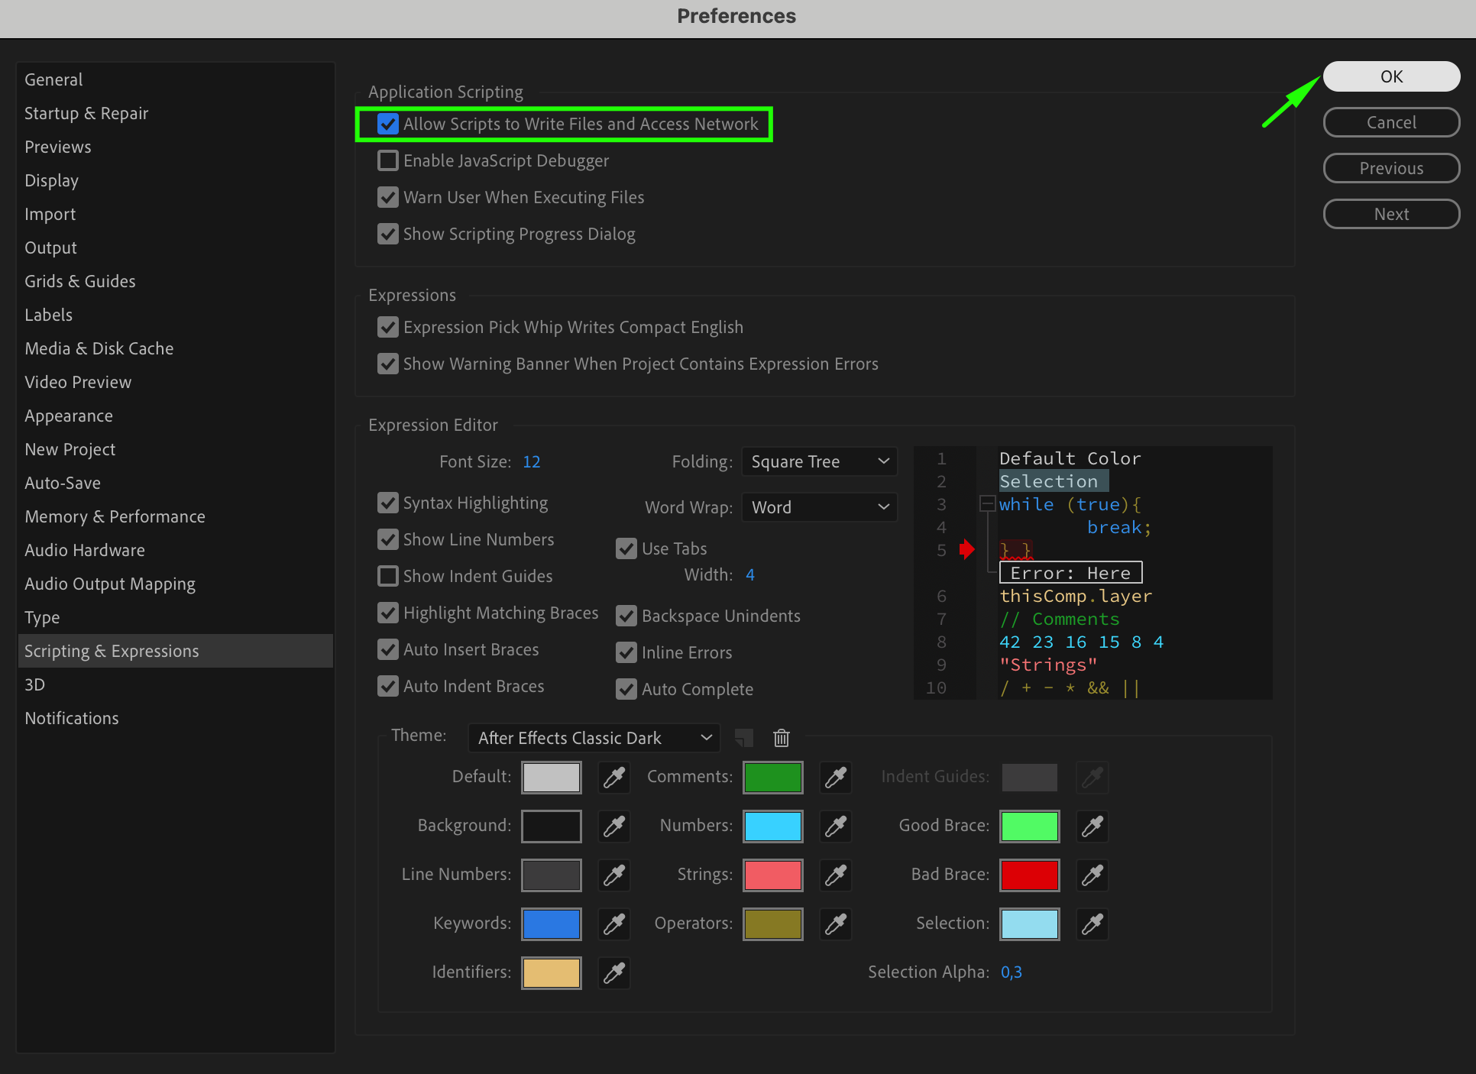Pick Numbers color with its eyedropper
The width and height of the screenshot is (1476, 1074).
click(836, 827)
